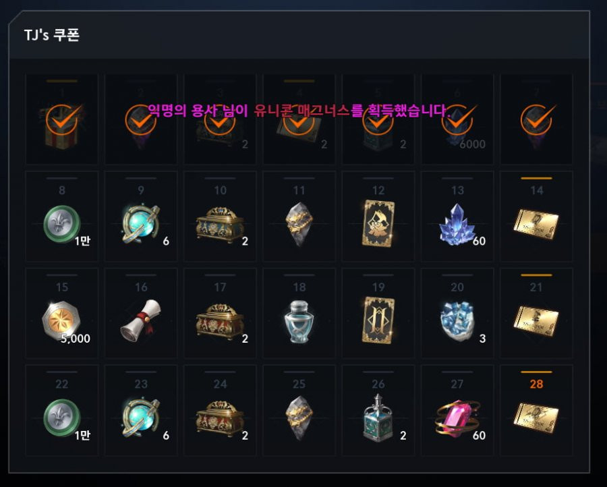Select the day 16 scroll reward

(141, 313)
